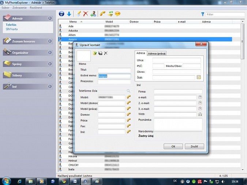Open the Zobrazenie menu
Screen dimensions: 247x185
click(x=19, y=8)
